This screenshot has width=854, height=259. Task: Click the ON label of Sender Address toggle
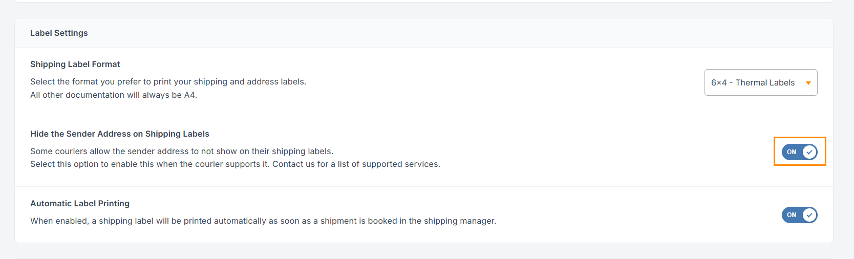[x=792, y=152]
